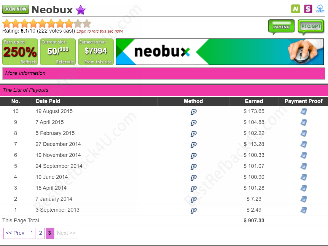Click the JOIN NOW button

(16, 9)
